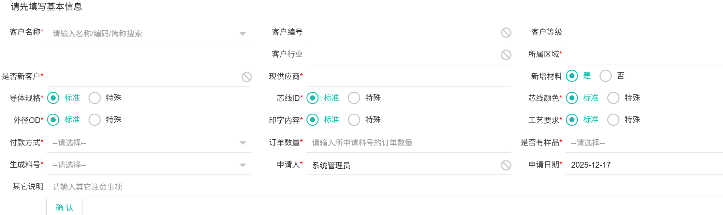Screen dimensions: 723x215
Task: Select 特殊 for 导体规格
Action: click(x=94, y=98)
